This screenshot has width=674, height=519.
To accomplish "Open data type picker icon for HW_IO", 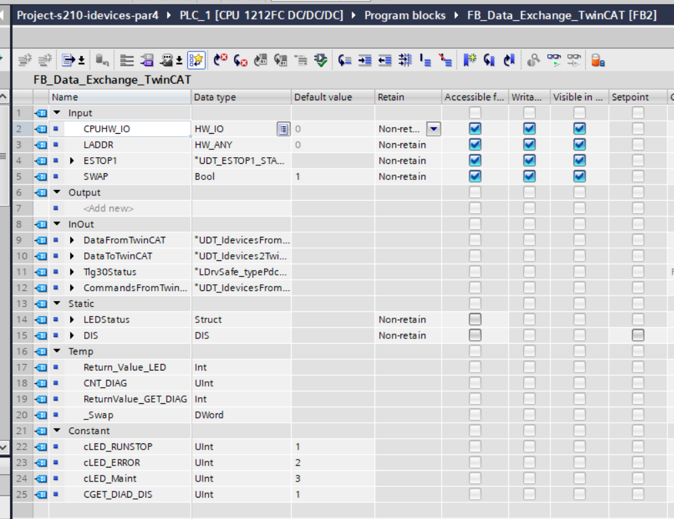I will pyautogui.click(x=284, y=129).
